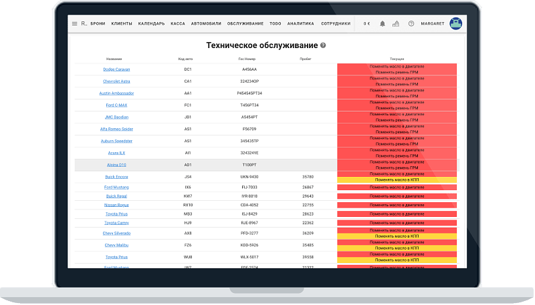Click the Chevy Silverado link
The height and width of the screenshot is (305, 535).
116,234
